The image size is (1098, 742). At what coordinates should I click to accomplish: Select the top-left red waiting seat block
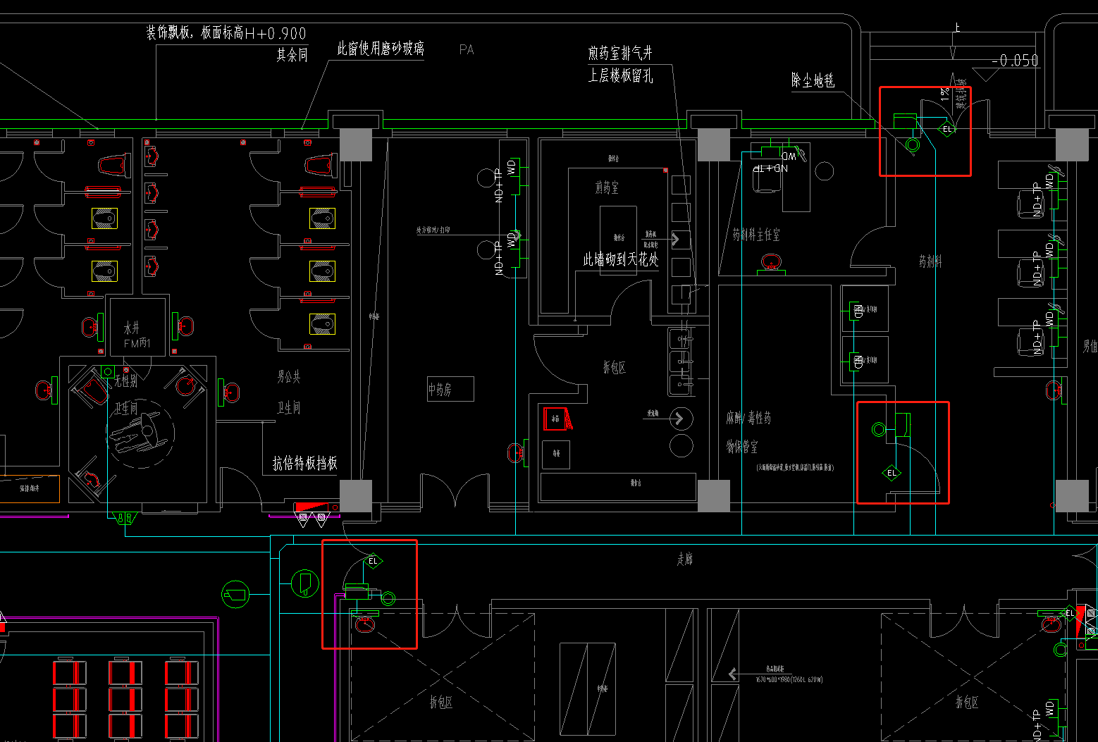point(70,673)
